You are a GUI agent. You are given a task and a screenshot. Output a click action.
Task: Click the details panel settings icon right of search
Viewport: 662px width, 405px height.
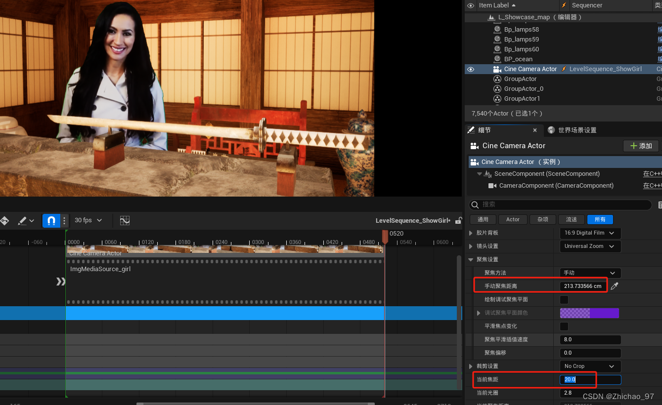[660, 204]
